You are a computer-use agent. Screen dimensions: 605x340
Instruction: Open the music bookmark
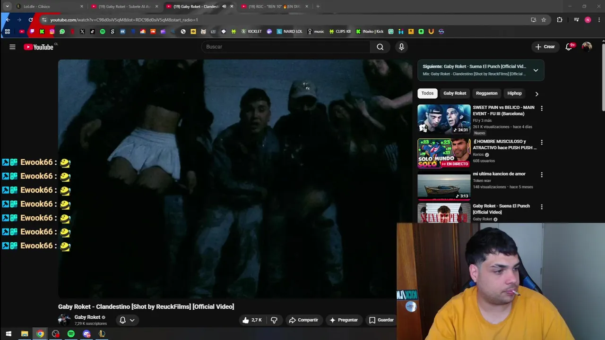[x=316, y=32]
